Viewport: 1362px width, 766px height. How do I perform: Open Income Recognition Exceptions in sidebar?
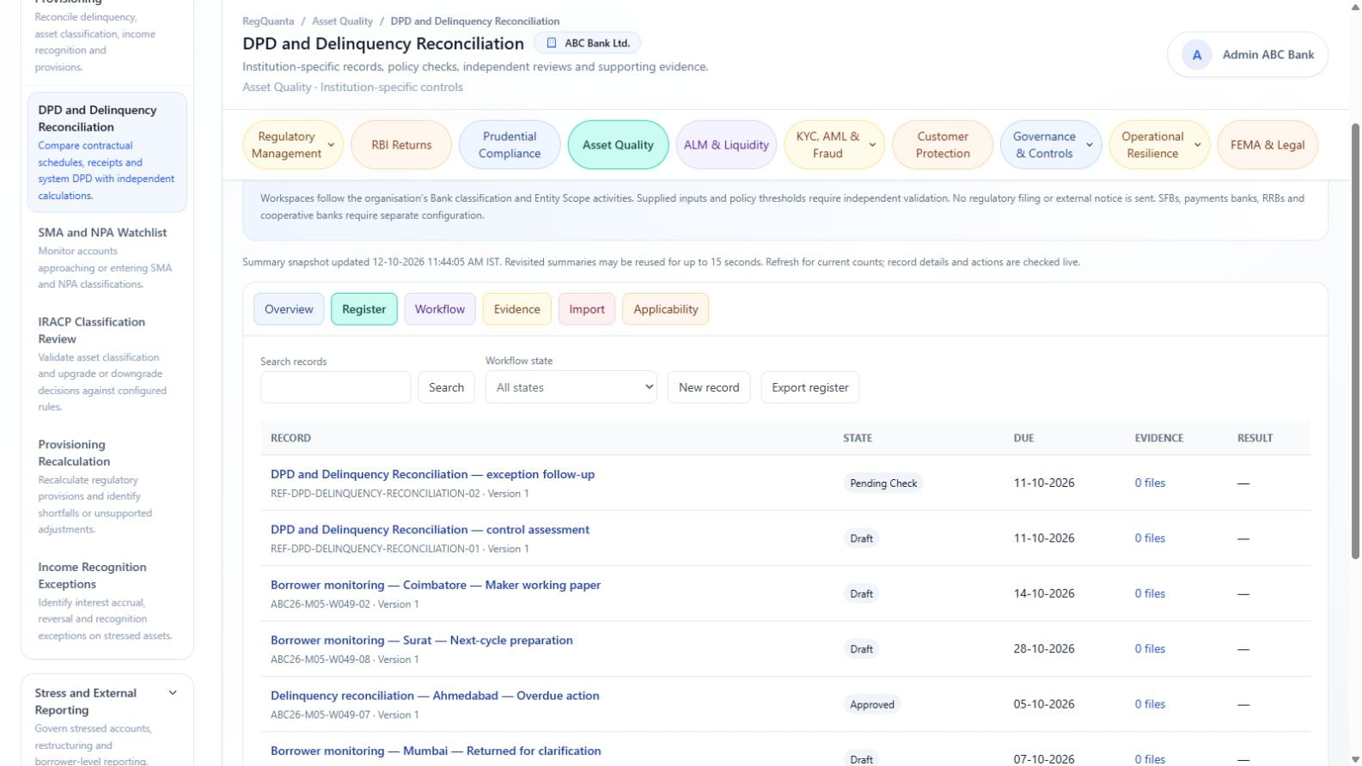click(x=107, y=601)
